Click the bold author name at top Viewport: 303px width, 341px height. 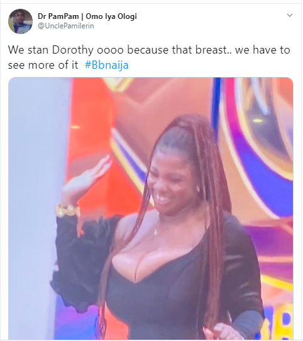point(87,16)
